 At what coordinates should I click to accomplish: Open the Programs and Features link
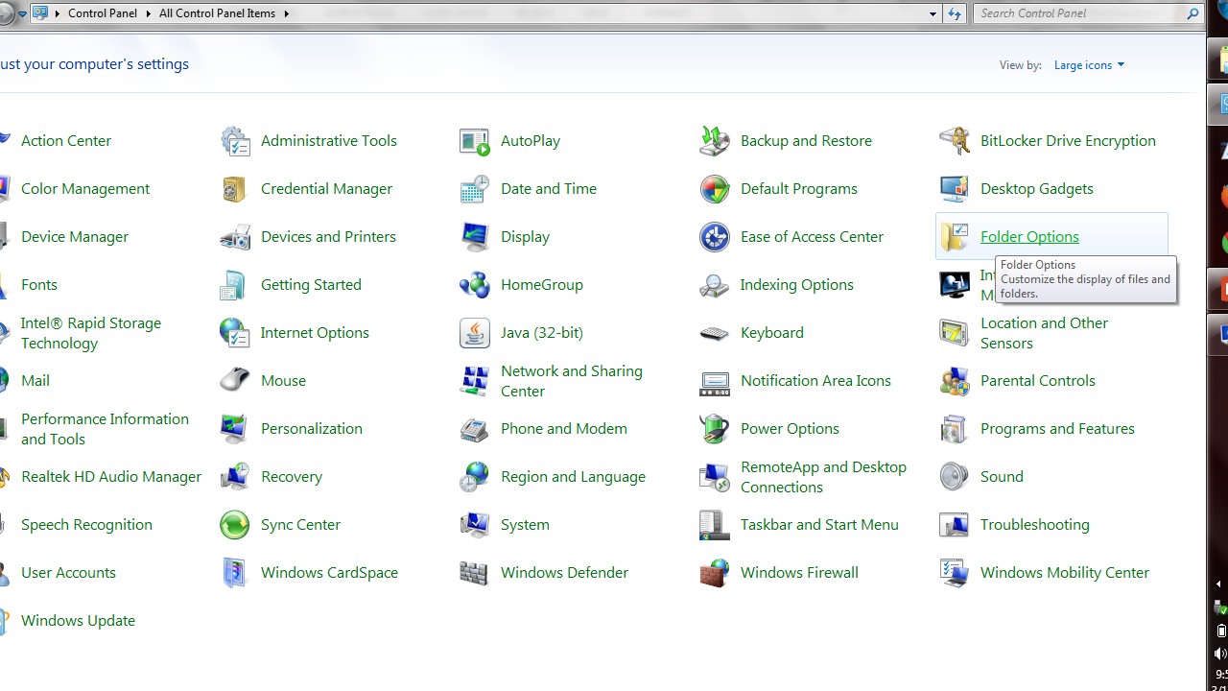(x=1056, y=429)
